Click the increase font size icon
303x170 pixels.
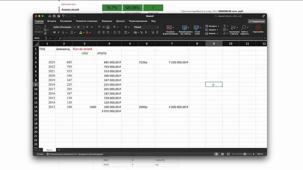87,27
